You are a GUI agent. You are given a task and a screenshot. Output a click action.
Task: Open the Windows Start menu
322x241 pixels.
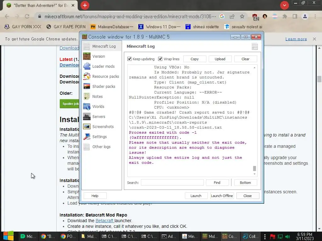tap(8, 236)
